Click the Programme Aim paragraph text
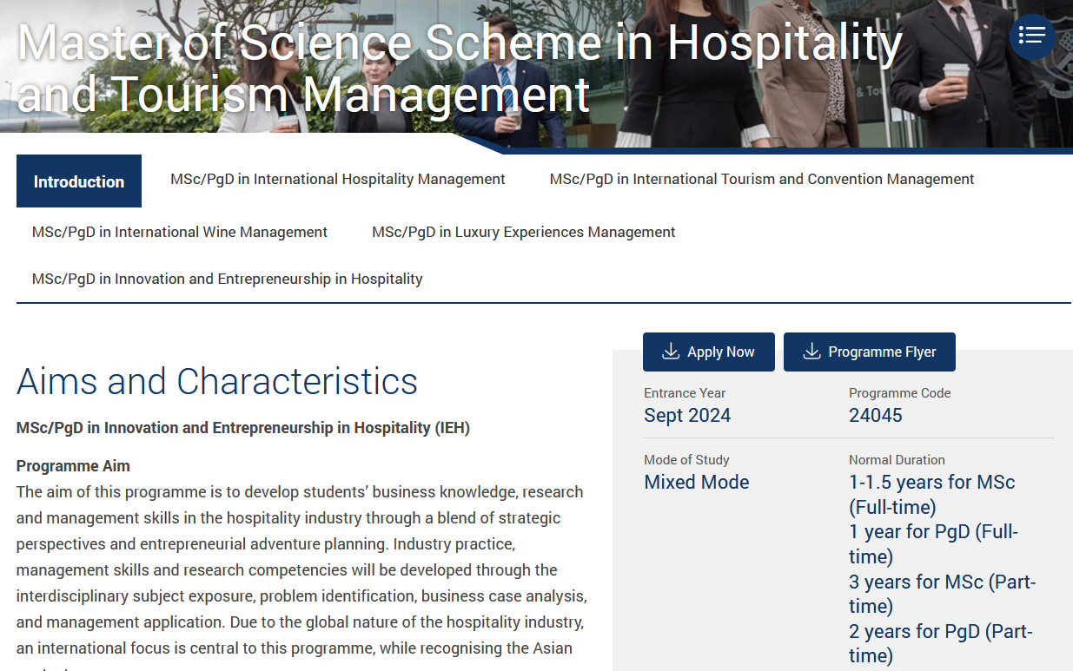 coord(300,556)
